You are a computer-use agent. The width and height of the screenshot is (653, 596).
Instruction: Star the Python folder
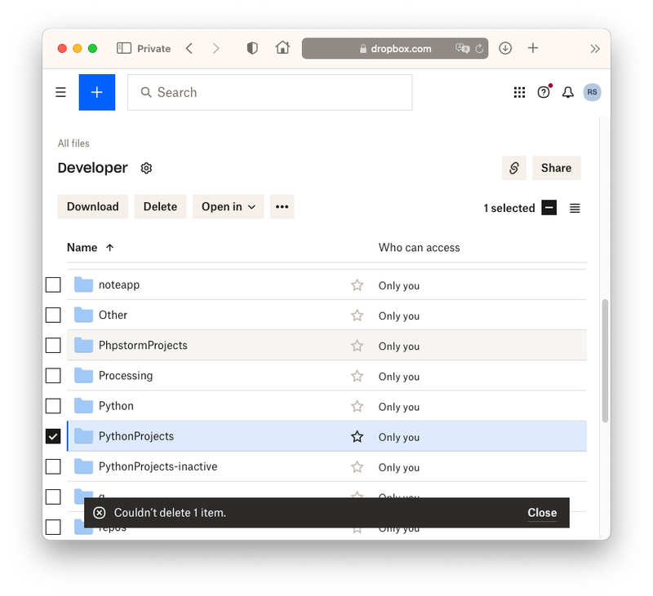[357, 406]
